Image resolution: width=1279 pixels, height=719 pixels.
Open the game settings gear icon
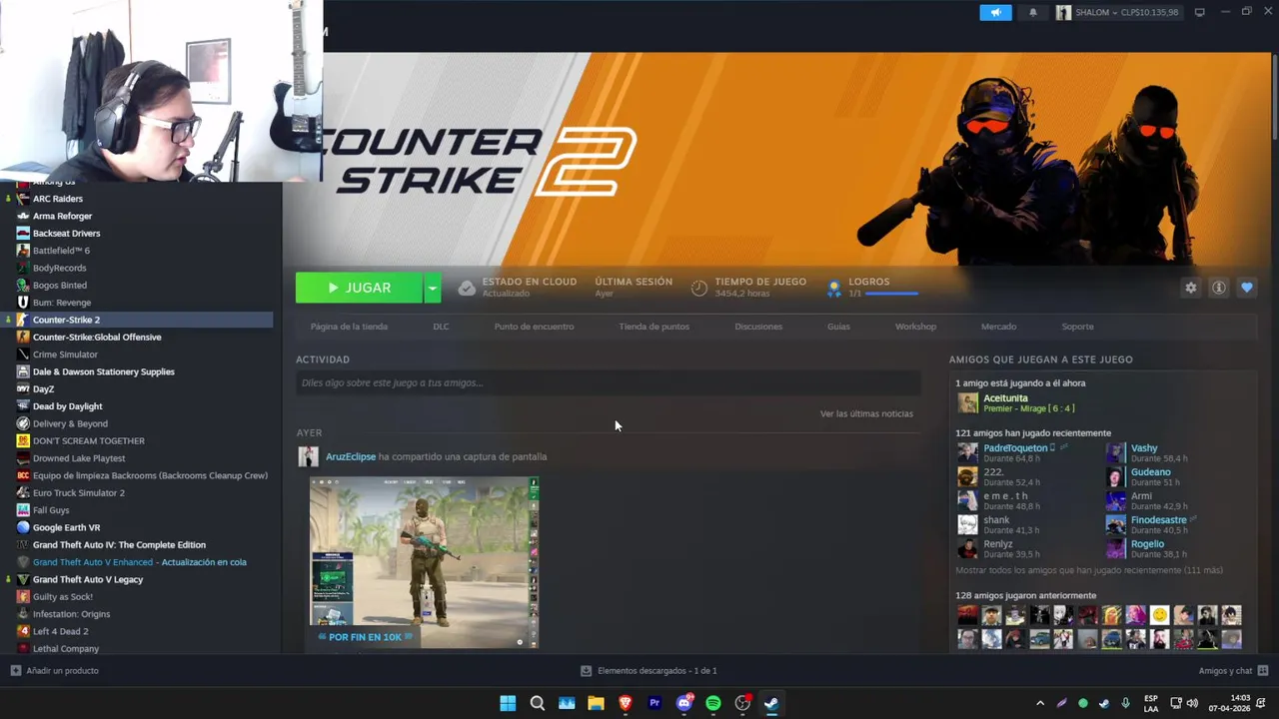point(1190,288)
